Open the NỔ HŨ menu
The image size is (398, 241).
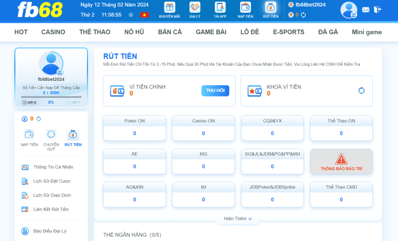pos(134,32)
